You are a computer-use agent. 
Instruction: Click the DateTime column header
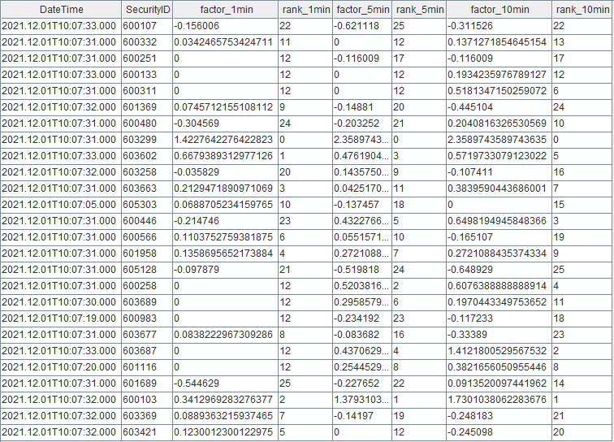pos(60,9)
